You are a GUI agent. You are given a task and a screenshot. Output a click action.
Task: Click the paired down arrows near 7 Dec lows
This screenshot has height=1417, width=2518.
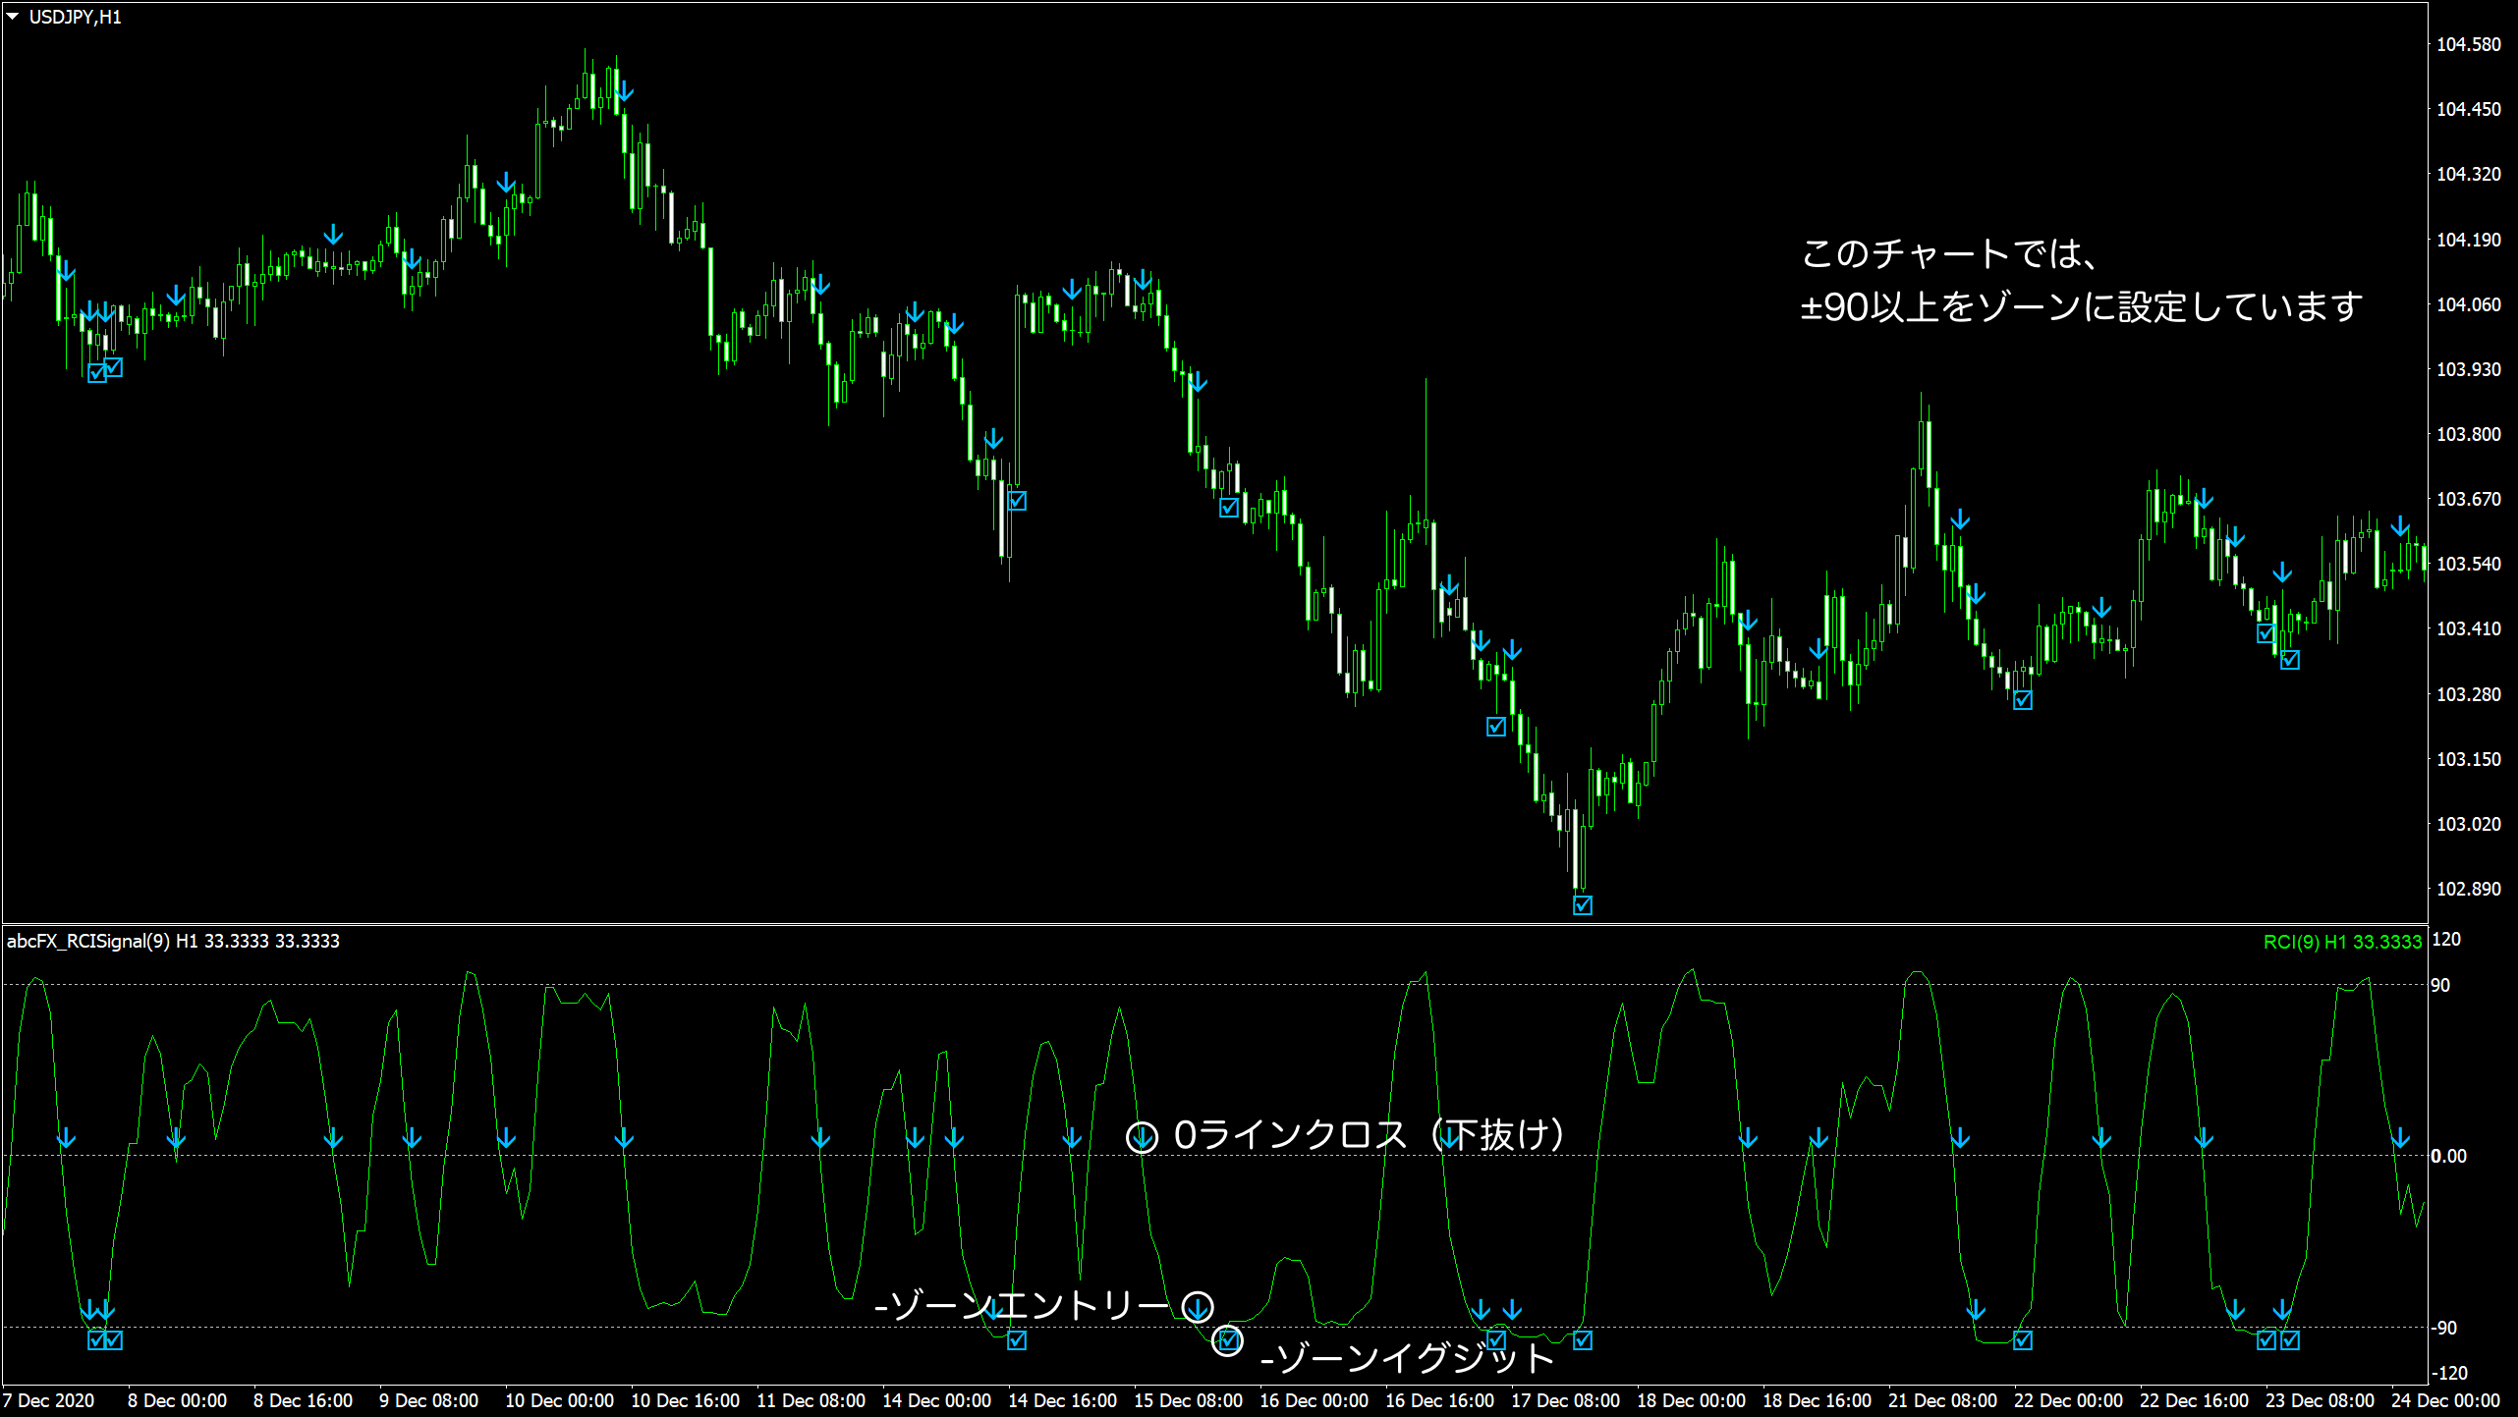[x=103, y=312]
